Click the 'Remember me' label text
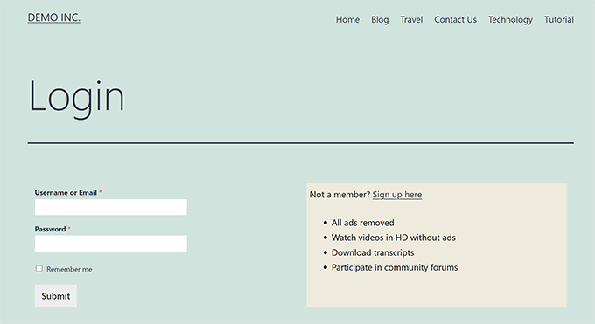This screenshot has height=324, width=595. pyautogui.click(x=69, y=270)
